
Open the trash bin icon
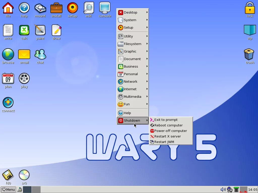[249, 54]
